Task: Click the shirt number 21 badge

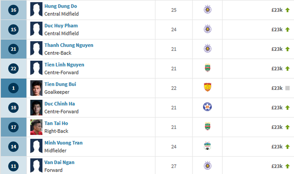Action: (13, 49)
